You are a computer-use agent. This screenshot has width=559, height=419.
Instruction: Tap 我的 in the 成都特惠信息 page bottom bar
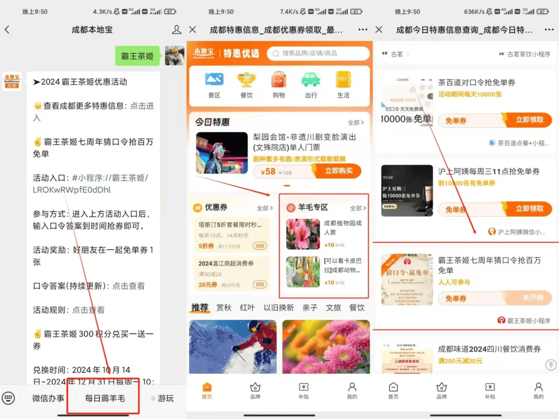[352, 391]
